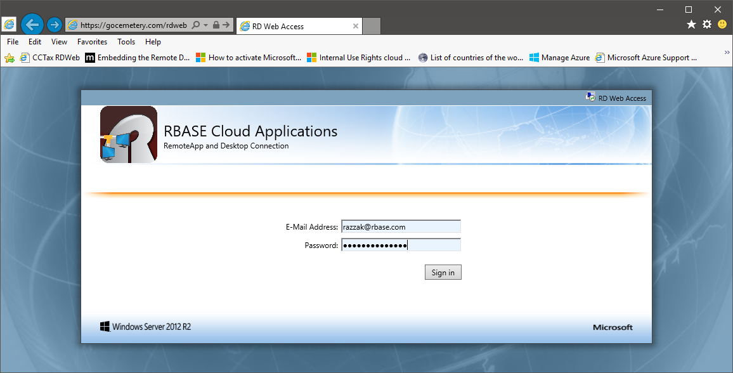
Task: Open the Tools menu
Action: pyautogui.click(x=126, y=42)
